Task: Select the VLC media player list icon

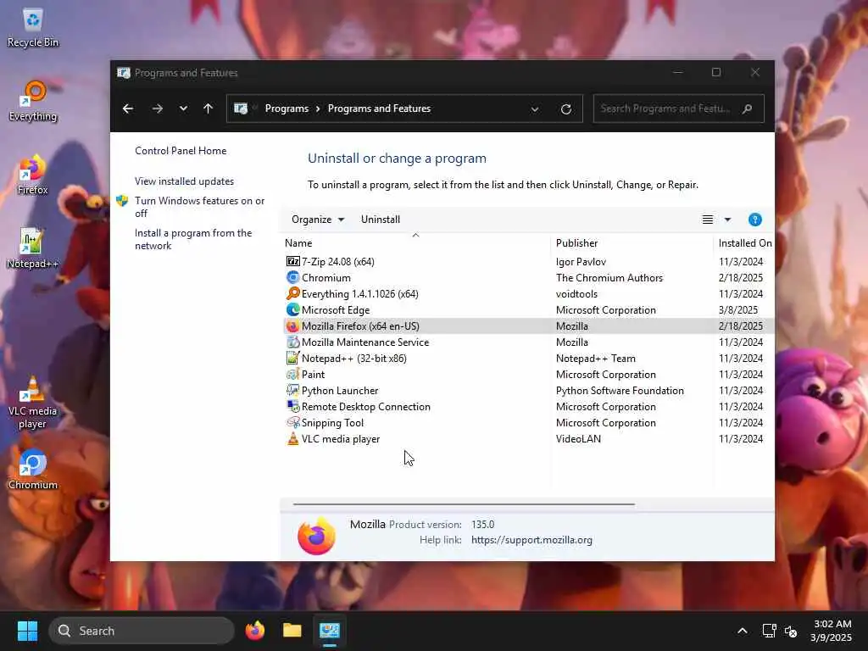Action: coord(292,438)
